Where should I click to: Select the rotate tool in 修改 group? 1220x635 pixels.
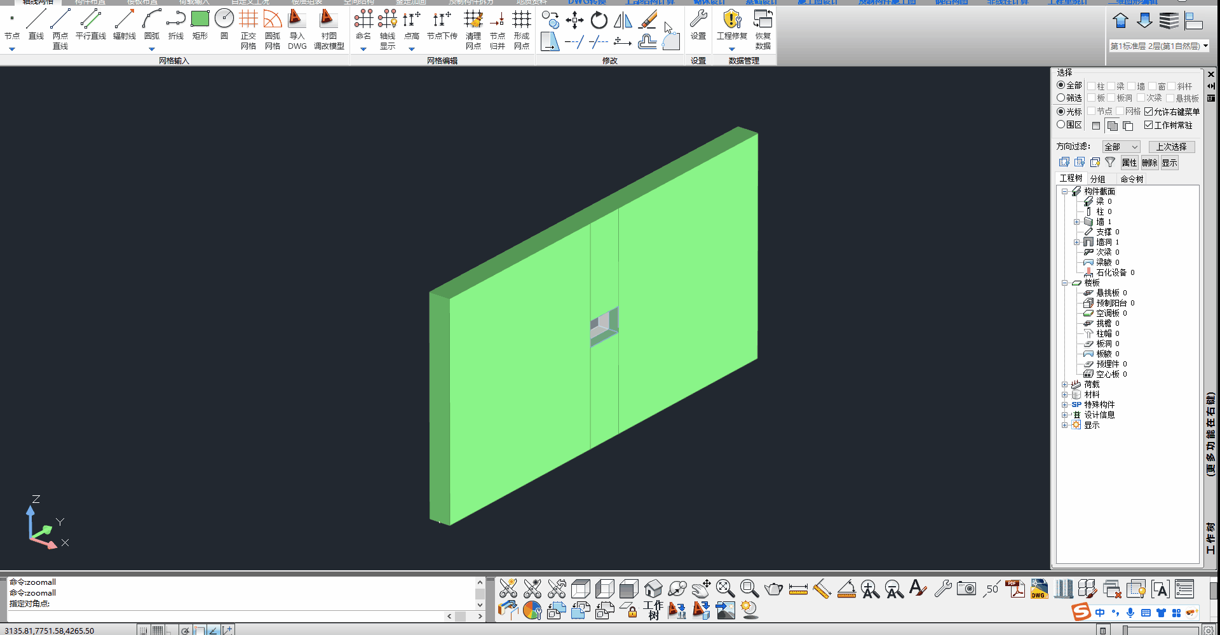[599, 20]
